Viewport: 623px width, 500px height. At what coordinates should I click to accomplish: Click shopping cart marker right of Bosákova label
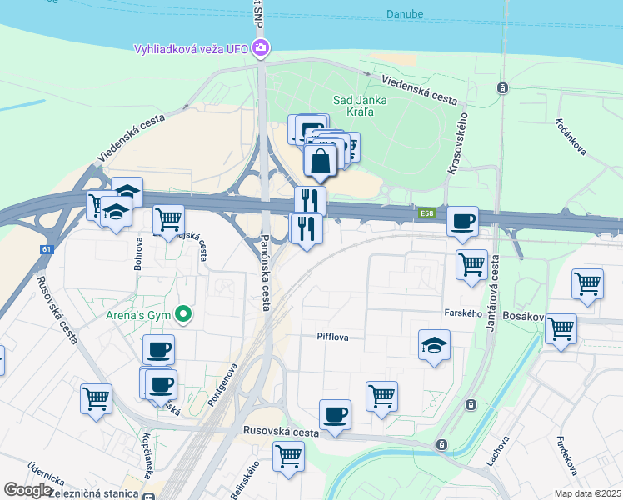point(561,331)
